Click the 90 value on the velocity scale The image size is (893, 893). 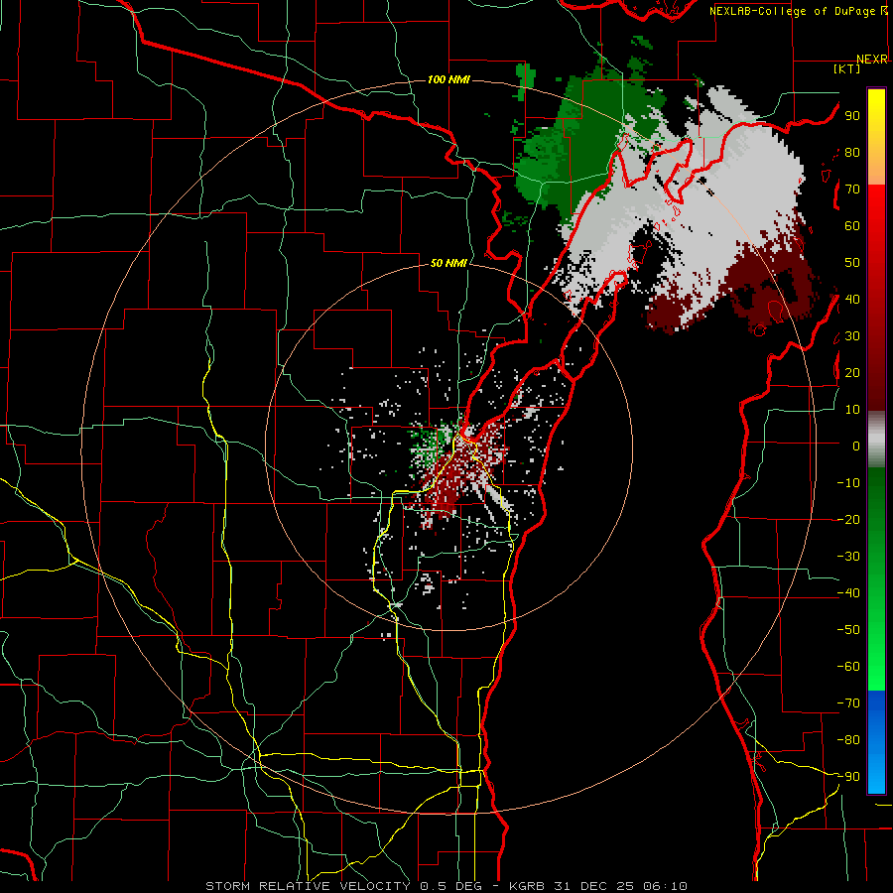point(852,116)
